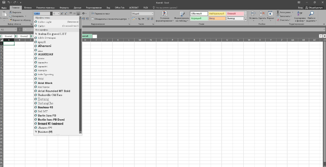Open the Office Tab ribbon tab
The image size is (326, 167).
(x=120, y=8)
